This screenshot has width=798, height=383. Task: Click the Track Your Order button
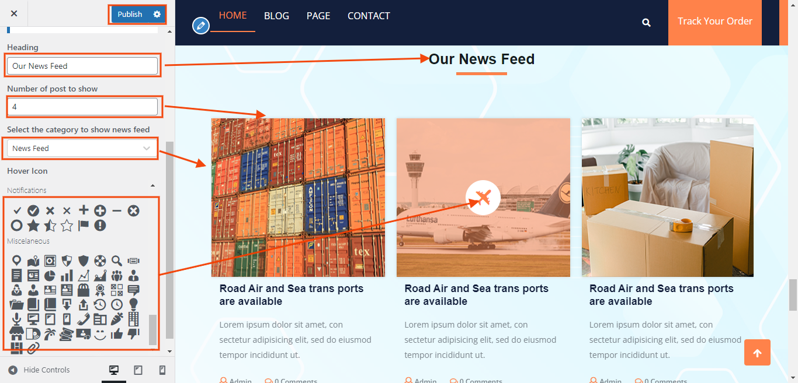point(715,22)
